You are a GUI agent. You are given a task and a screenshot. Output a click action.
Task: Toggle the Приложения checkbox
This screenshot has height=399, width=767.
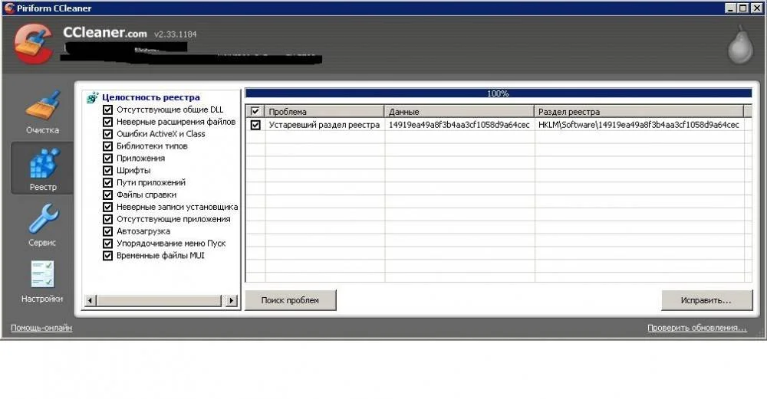tap(107, 159)
